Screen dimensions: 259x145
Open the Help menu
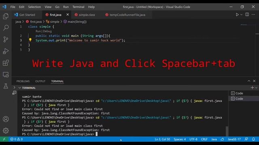(x=91, y=7)
